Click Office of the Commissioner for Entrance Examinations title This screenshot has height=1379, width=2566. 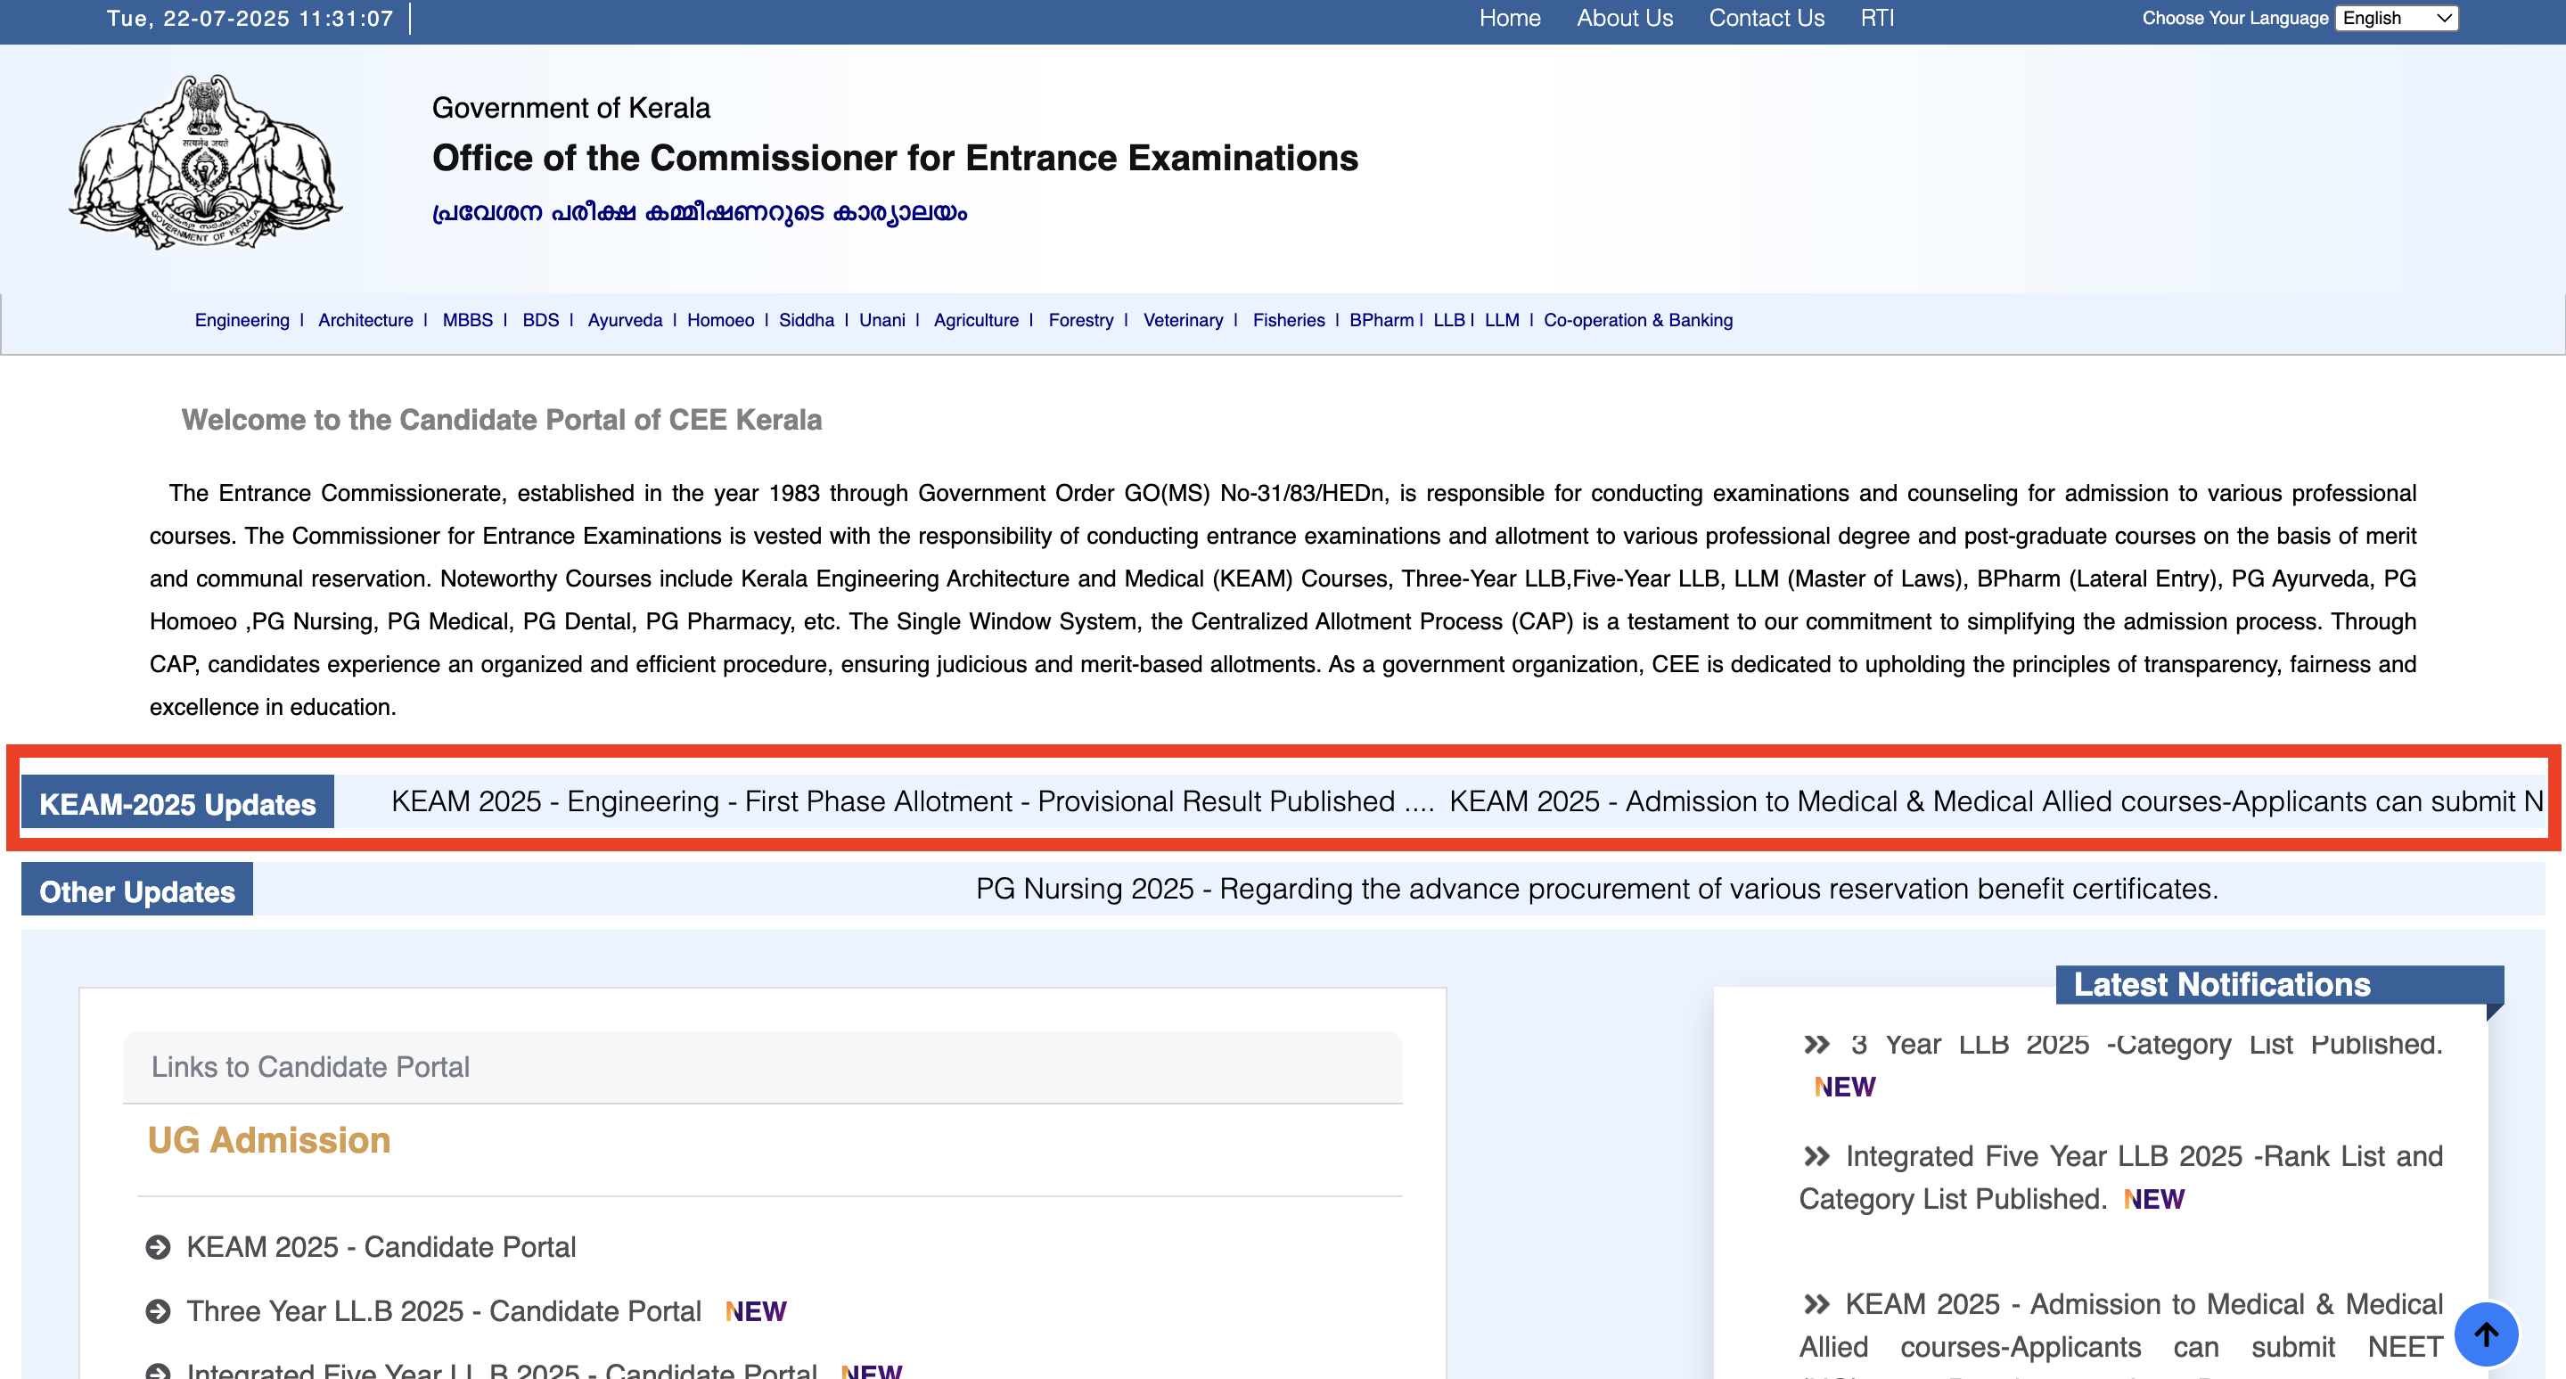895,158
